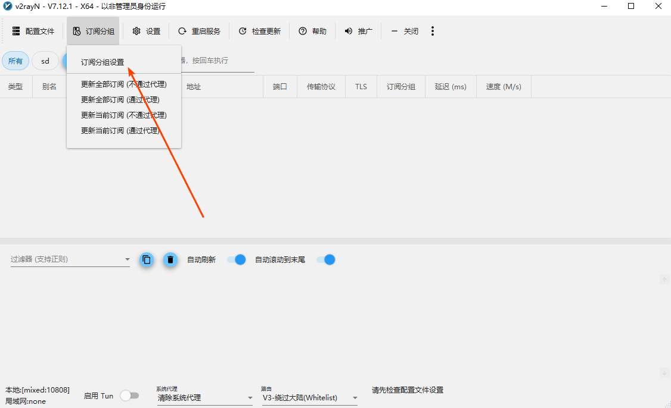Screen dimensions: 671x408
Task: Open the three-dot overflow menu
Action: 433,31
